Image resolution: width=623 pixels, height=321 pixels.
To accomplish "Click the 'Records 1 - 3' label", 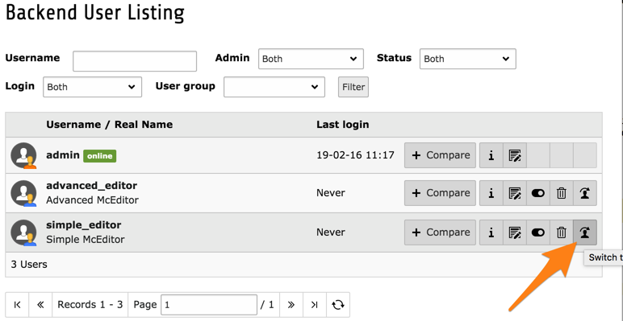I will pos(90,304).
